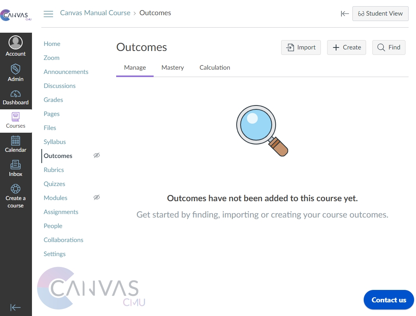Screen dimensions: 416x316
Task: Go to Dashboard via speedometer icon
Action: 16,94
